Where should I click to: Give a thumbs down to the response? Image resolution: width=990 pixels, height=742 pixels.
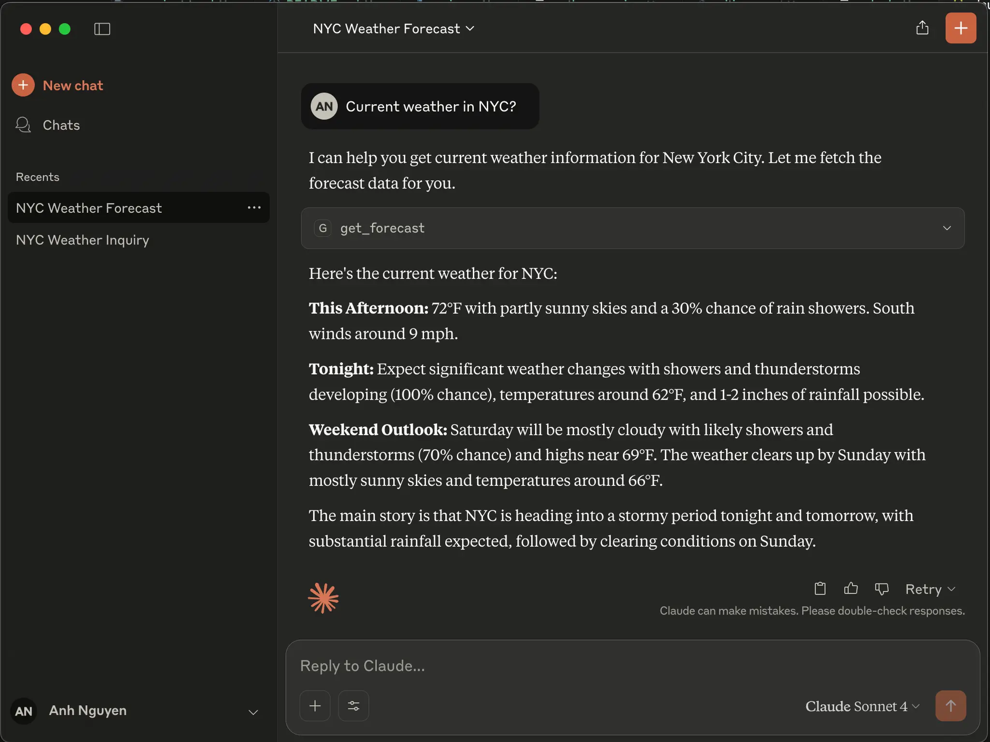tap(882, 589)
